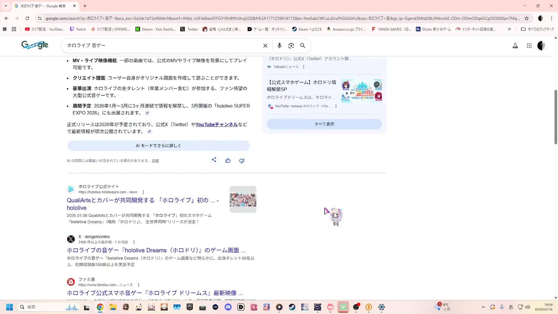Click the 詳細 link under AI answer
Image resolution: width=558 pixels, height=314 pixels.
coord(155,161)
